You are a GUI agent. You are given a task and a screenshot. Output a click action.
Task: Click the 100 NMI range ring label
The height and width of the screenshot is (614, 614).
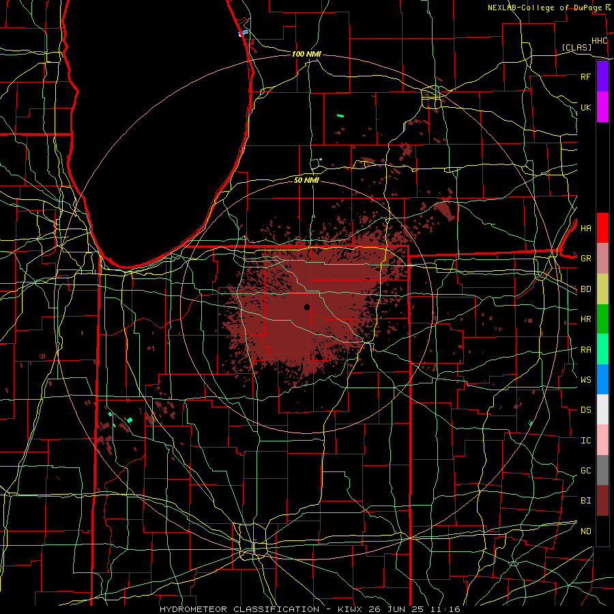306,54
